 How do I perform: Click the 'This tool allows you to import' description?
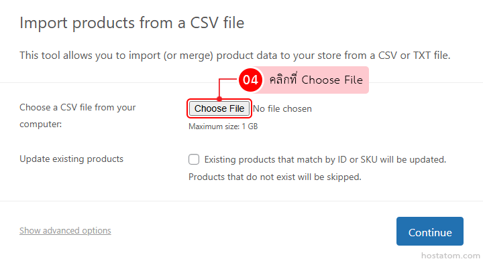pyautogui.click(x=235, y=56)
